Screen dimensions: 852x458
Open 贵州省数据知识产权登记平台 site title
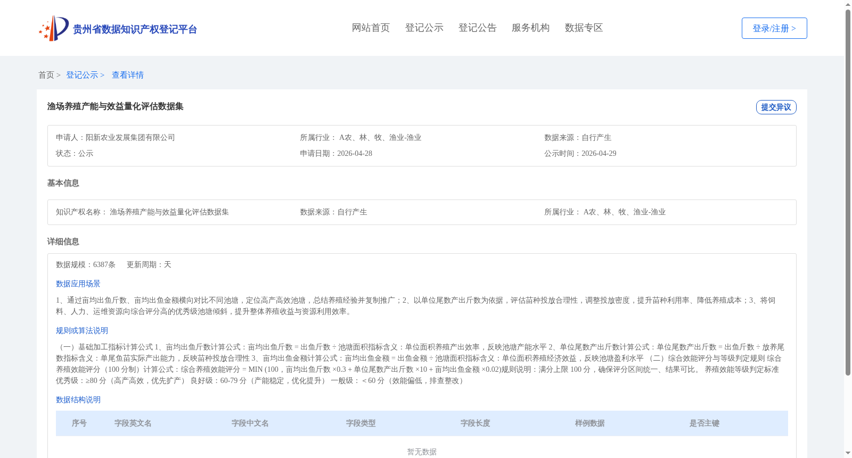[135, 29]
